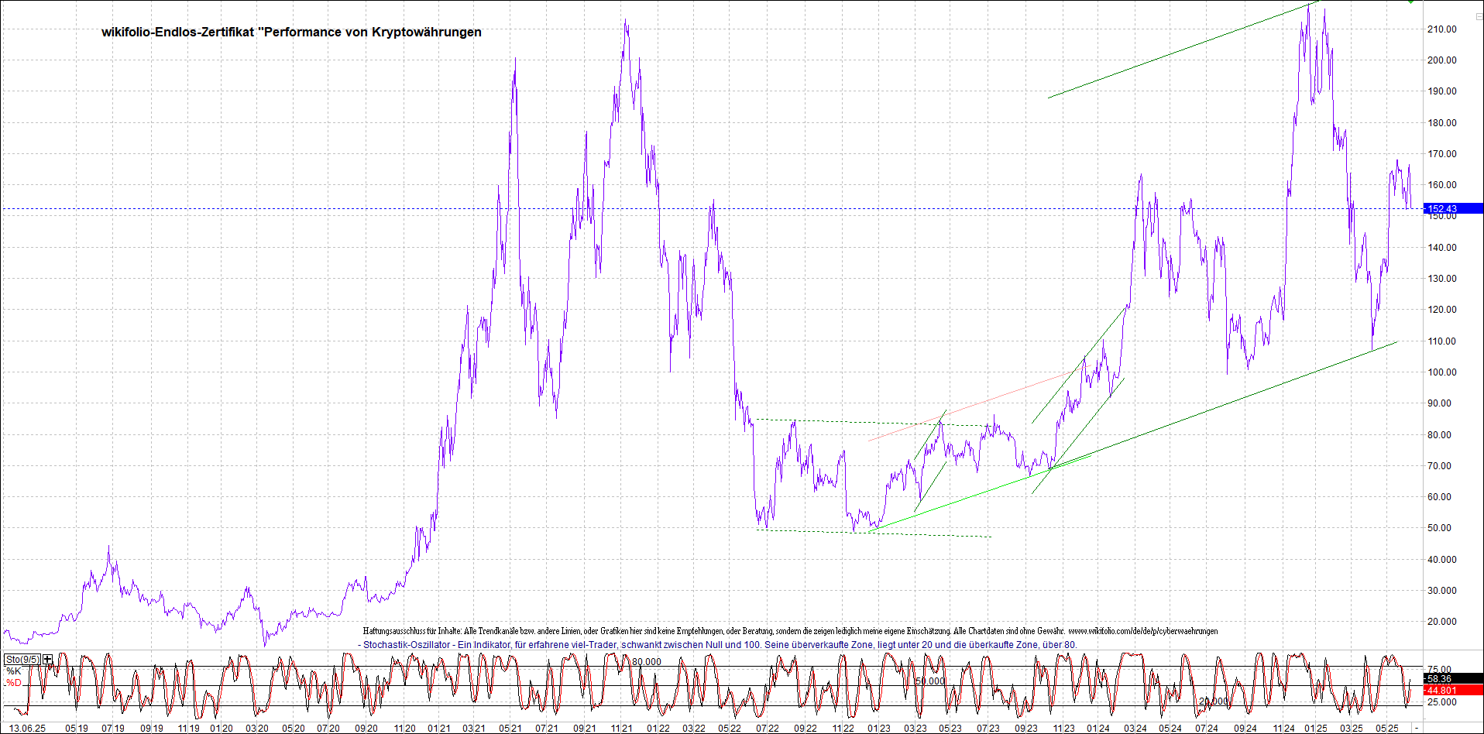This screenshot has height=734, width=1484.
Task: Click the 25.000 oscillator axis label
Action: tap(1441, 702)
